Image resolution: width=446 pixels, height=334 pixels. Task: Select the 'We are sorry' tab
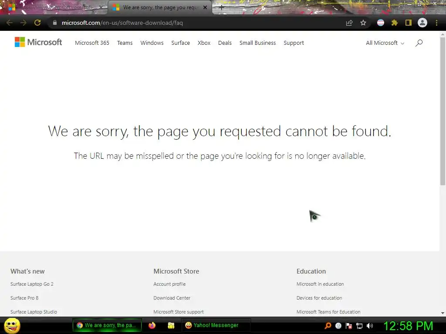tap(159, 7)
